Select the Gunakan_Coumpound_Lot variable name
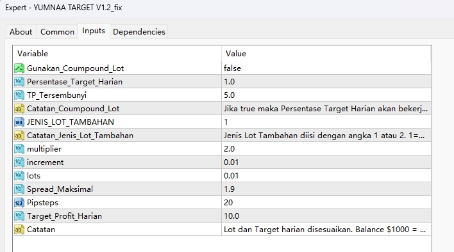 point(75,68)
